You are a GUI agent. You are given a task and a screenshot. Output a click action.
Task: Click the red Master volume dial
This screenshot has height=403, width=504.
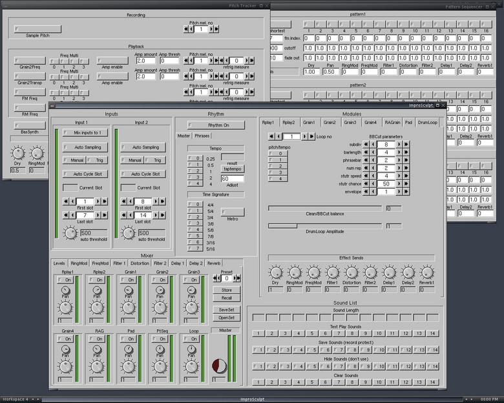[220, 366]
